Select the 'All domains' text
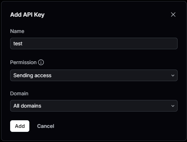 27,106
